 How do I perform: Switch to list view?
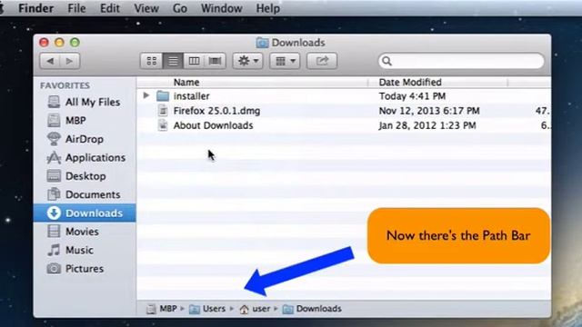tap(173, 61)
